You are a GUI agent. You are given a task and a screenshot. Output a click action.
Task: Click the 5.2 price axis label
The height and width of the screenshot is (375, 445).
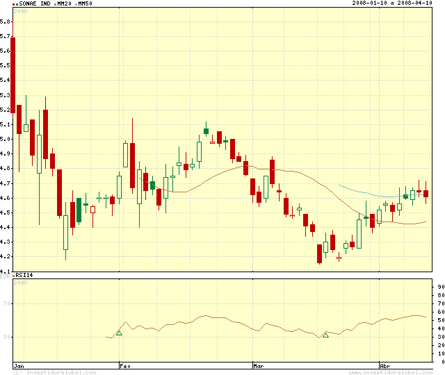[5, 110]
